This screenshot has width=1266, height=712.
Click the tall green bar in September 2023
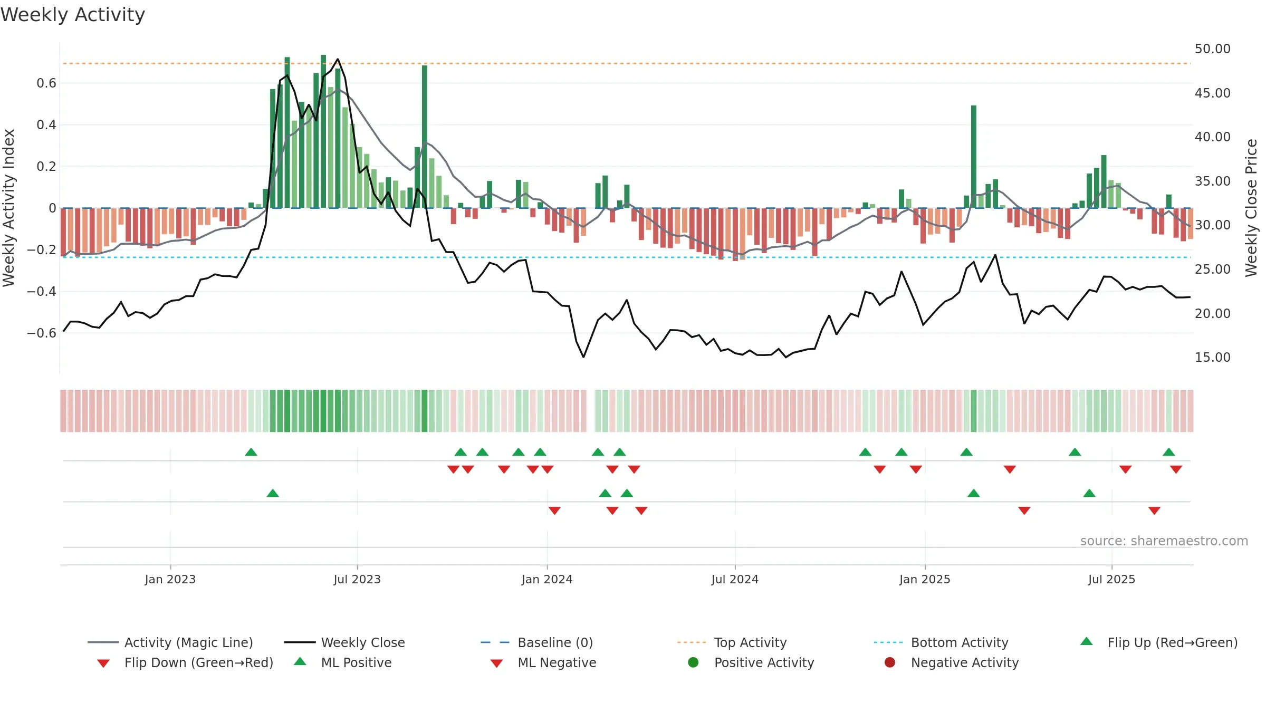pos(425,137)
